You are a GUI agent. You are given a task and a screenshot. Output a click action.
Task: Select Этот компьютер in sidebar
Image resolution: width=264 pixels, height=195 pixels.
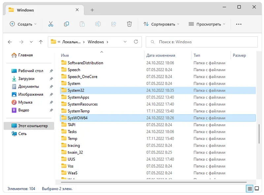click(x=29, y=126)
